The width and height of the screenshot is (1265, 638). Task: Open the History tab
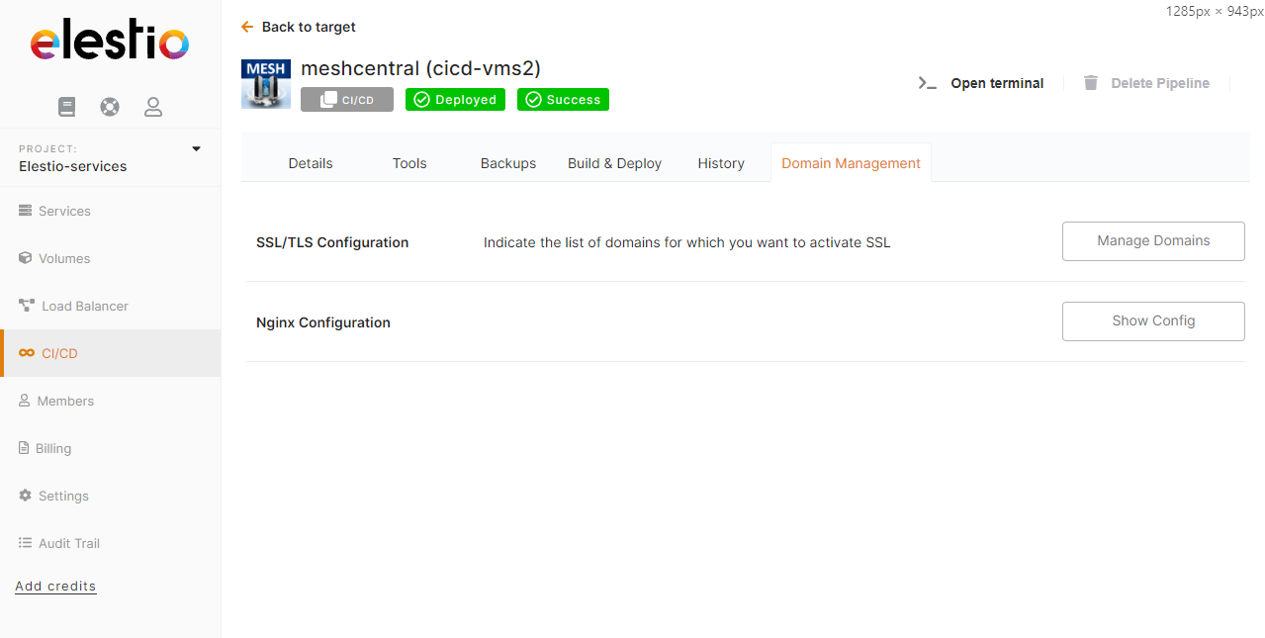pyautogui.click(x=721, y=163)
